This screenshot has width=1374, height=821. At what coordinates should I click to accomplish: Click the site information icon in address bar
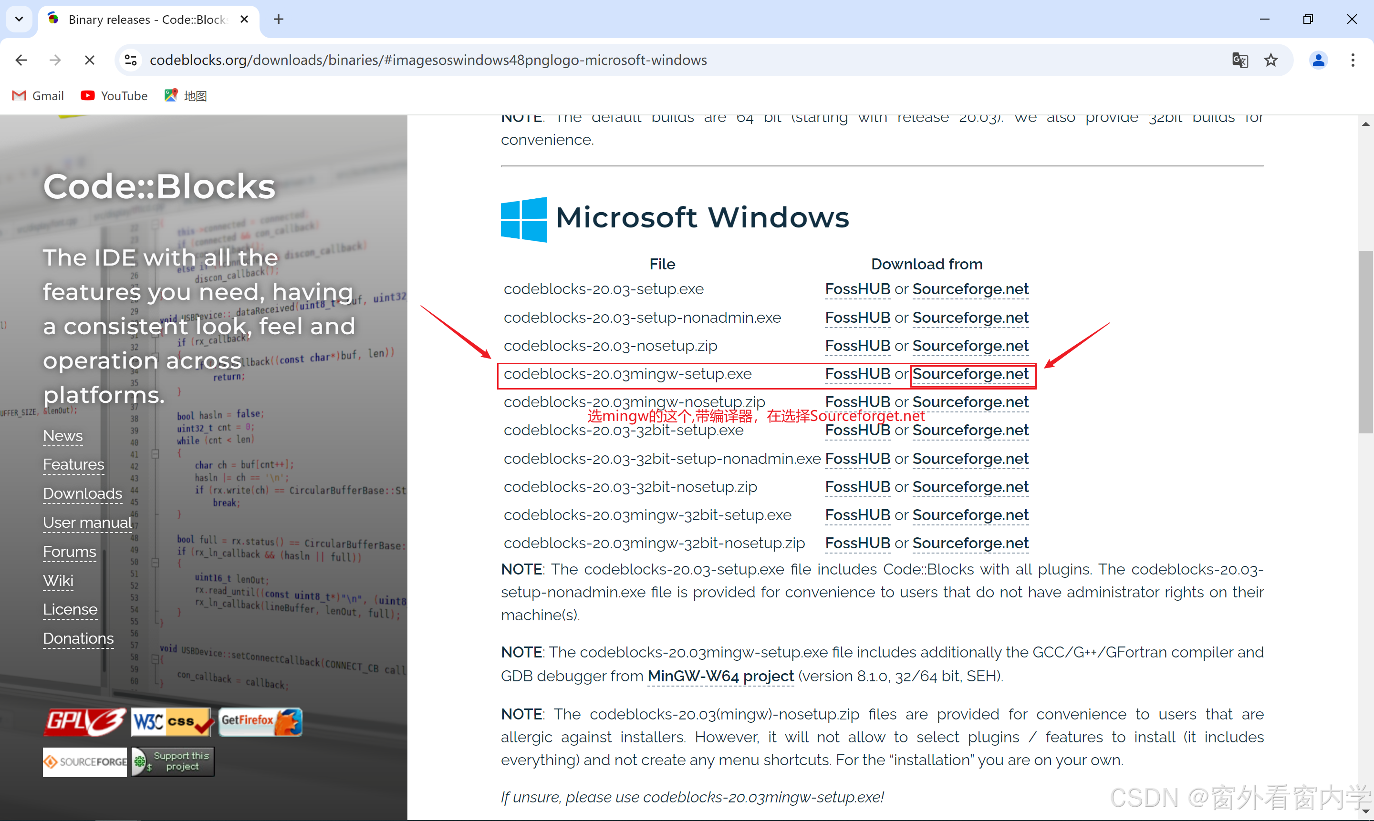point(131,60)
